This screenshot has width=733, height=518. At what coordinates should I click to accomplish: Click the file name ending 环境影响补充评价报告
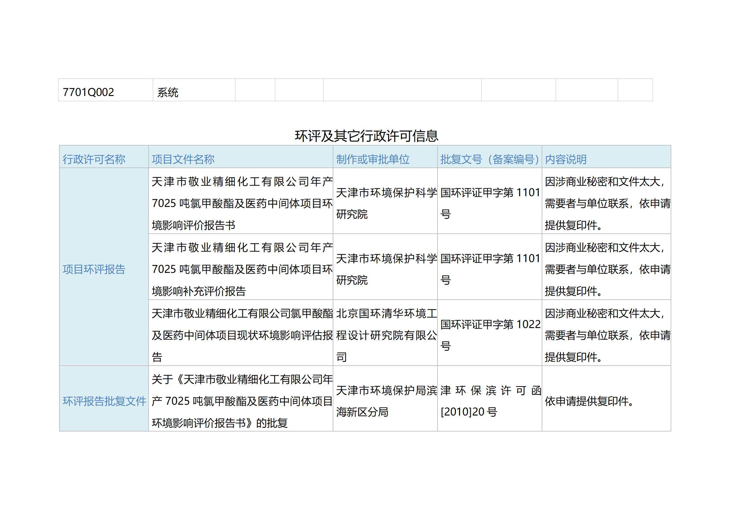click(242, 269)
